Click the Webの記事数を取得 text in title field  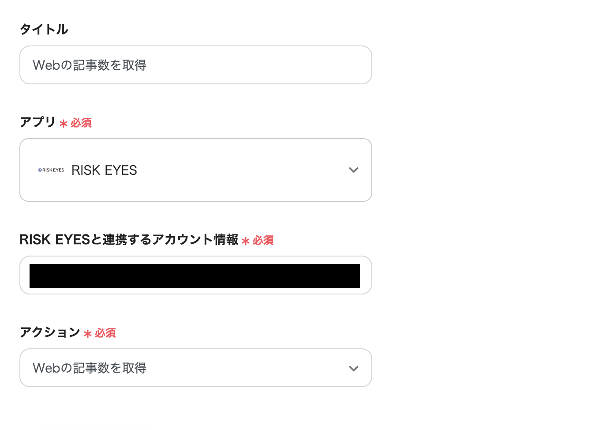[x=90, y=65]
